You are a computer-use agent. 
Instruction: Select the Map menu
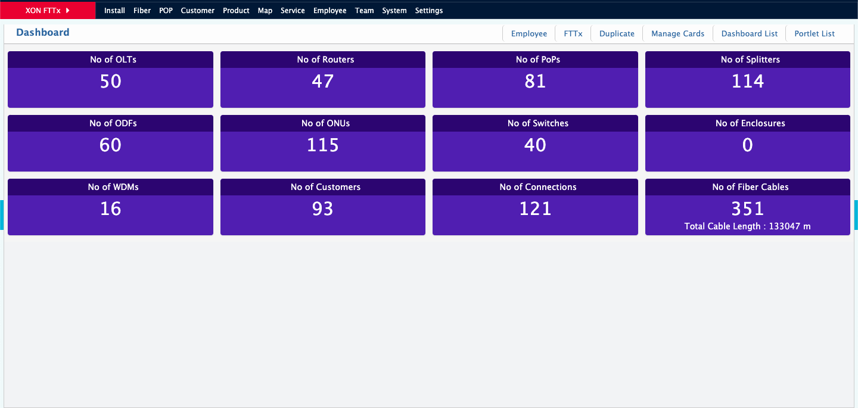[265, 11]
